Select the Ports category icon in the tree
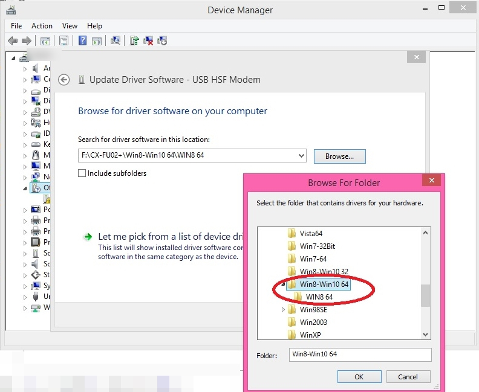Viewport: 479px width, 392px height. (x=36, y=210)
